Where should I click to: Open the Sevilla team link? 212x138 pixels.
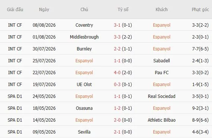point(84,132)
